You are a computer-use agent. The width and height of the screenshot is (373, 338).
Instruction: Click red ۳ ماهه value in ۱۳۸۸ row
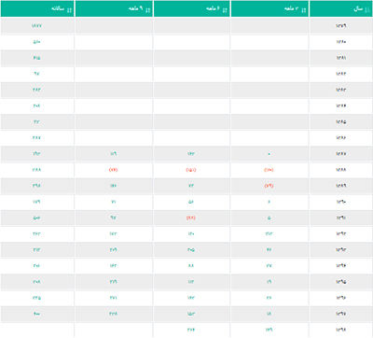(269, 170)
